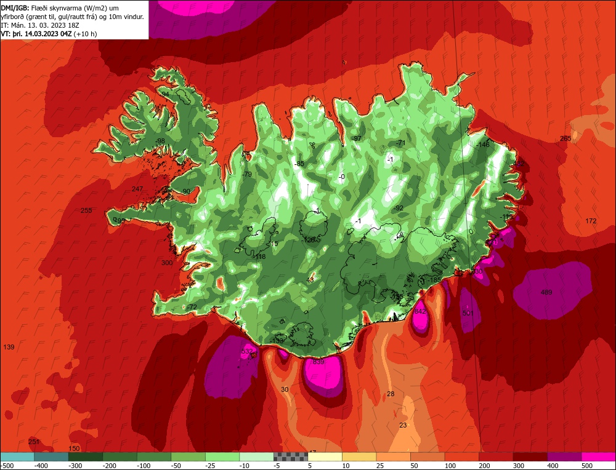616x470 pixels.
Task: Click the map value 501 off southeast coast
Action: click(468, 313)
